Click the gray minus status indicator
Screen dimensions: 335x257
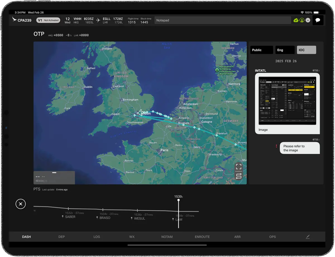[x=308, y=20]
